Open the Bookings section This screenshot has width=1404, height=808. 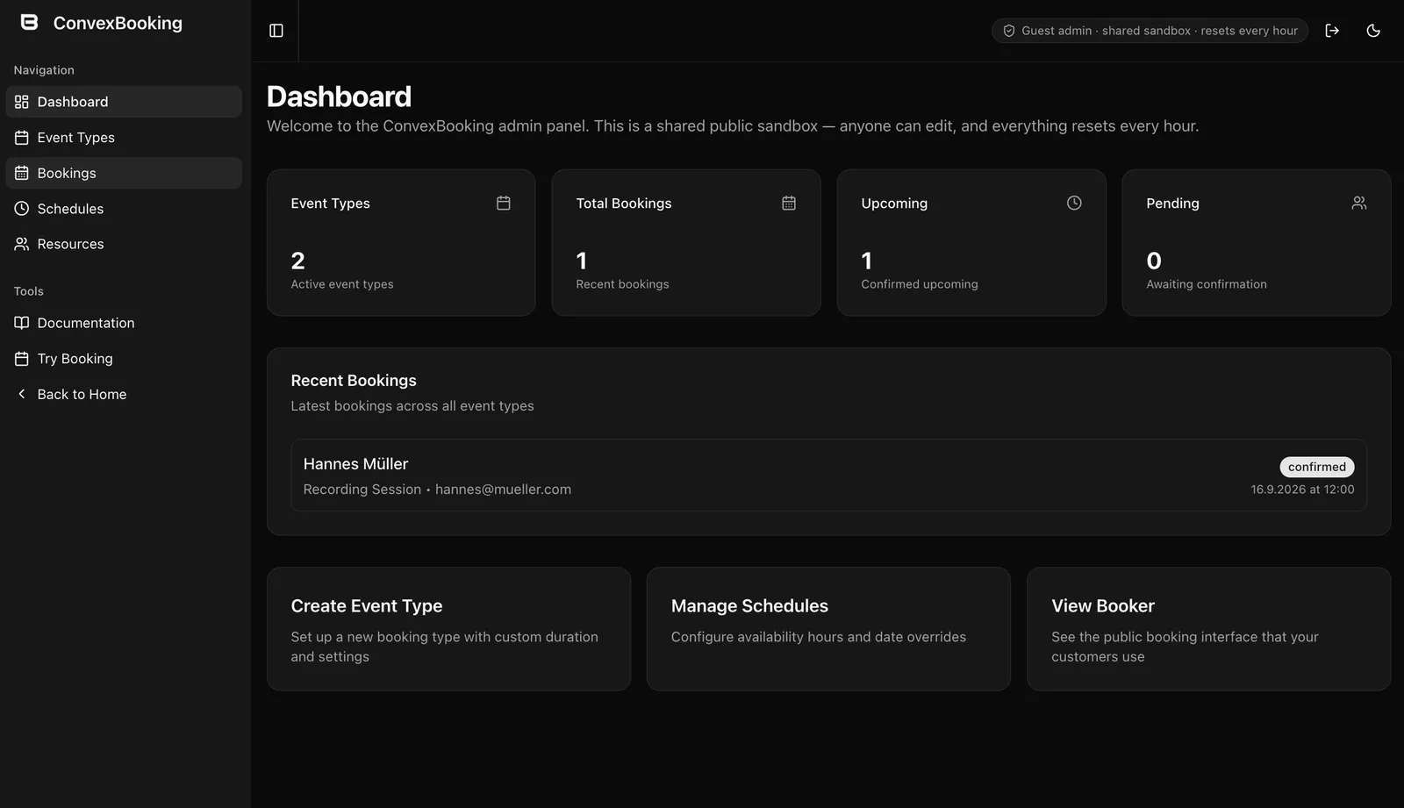point(124,173)
